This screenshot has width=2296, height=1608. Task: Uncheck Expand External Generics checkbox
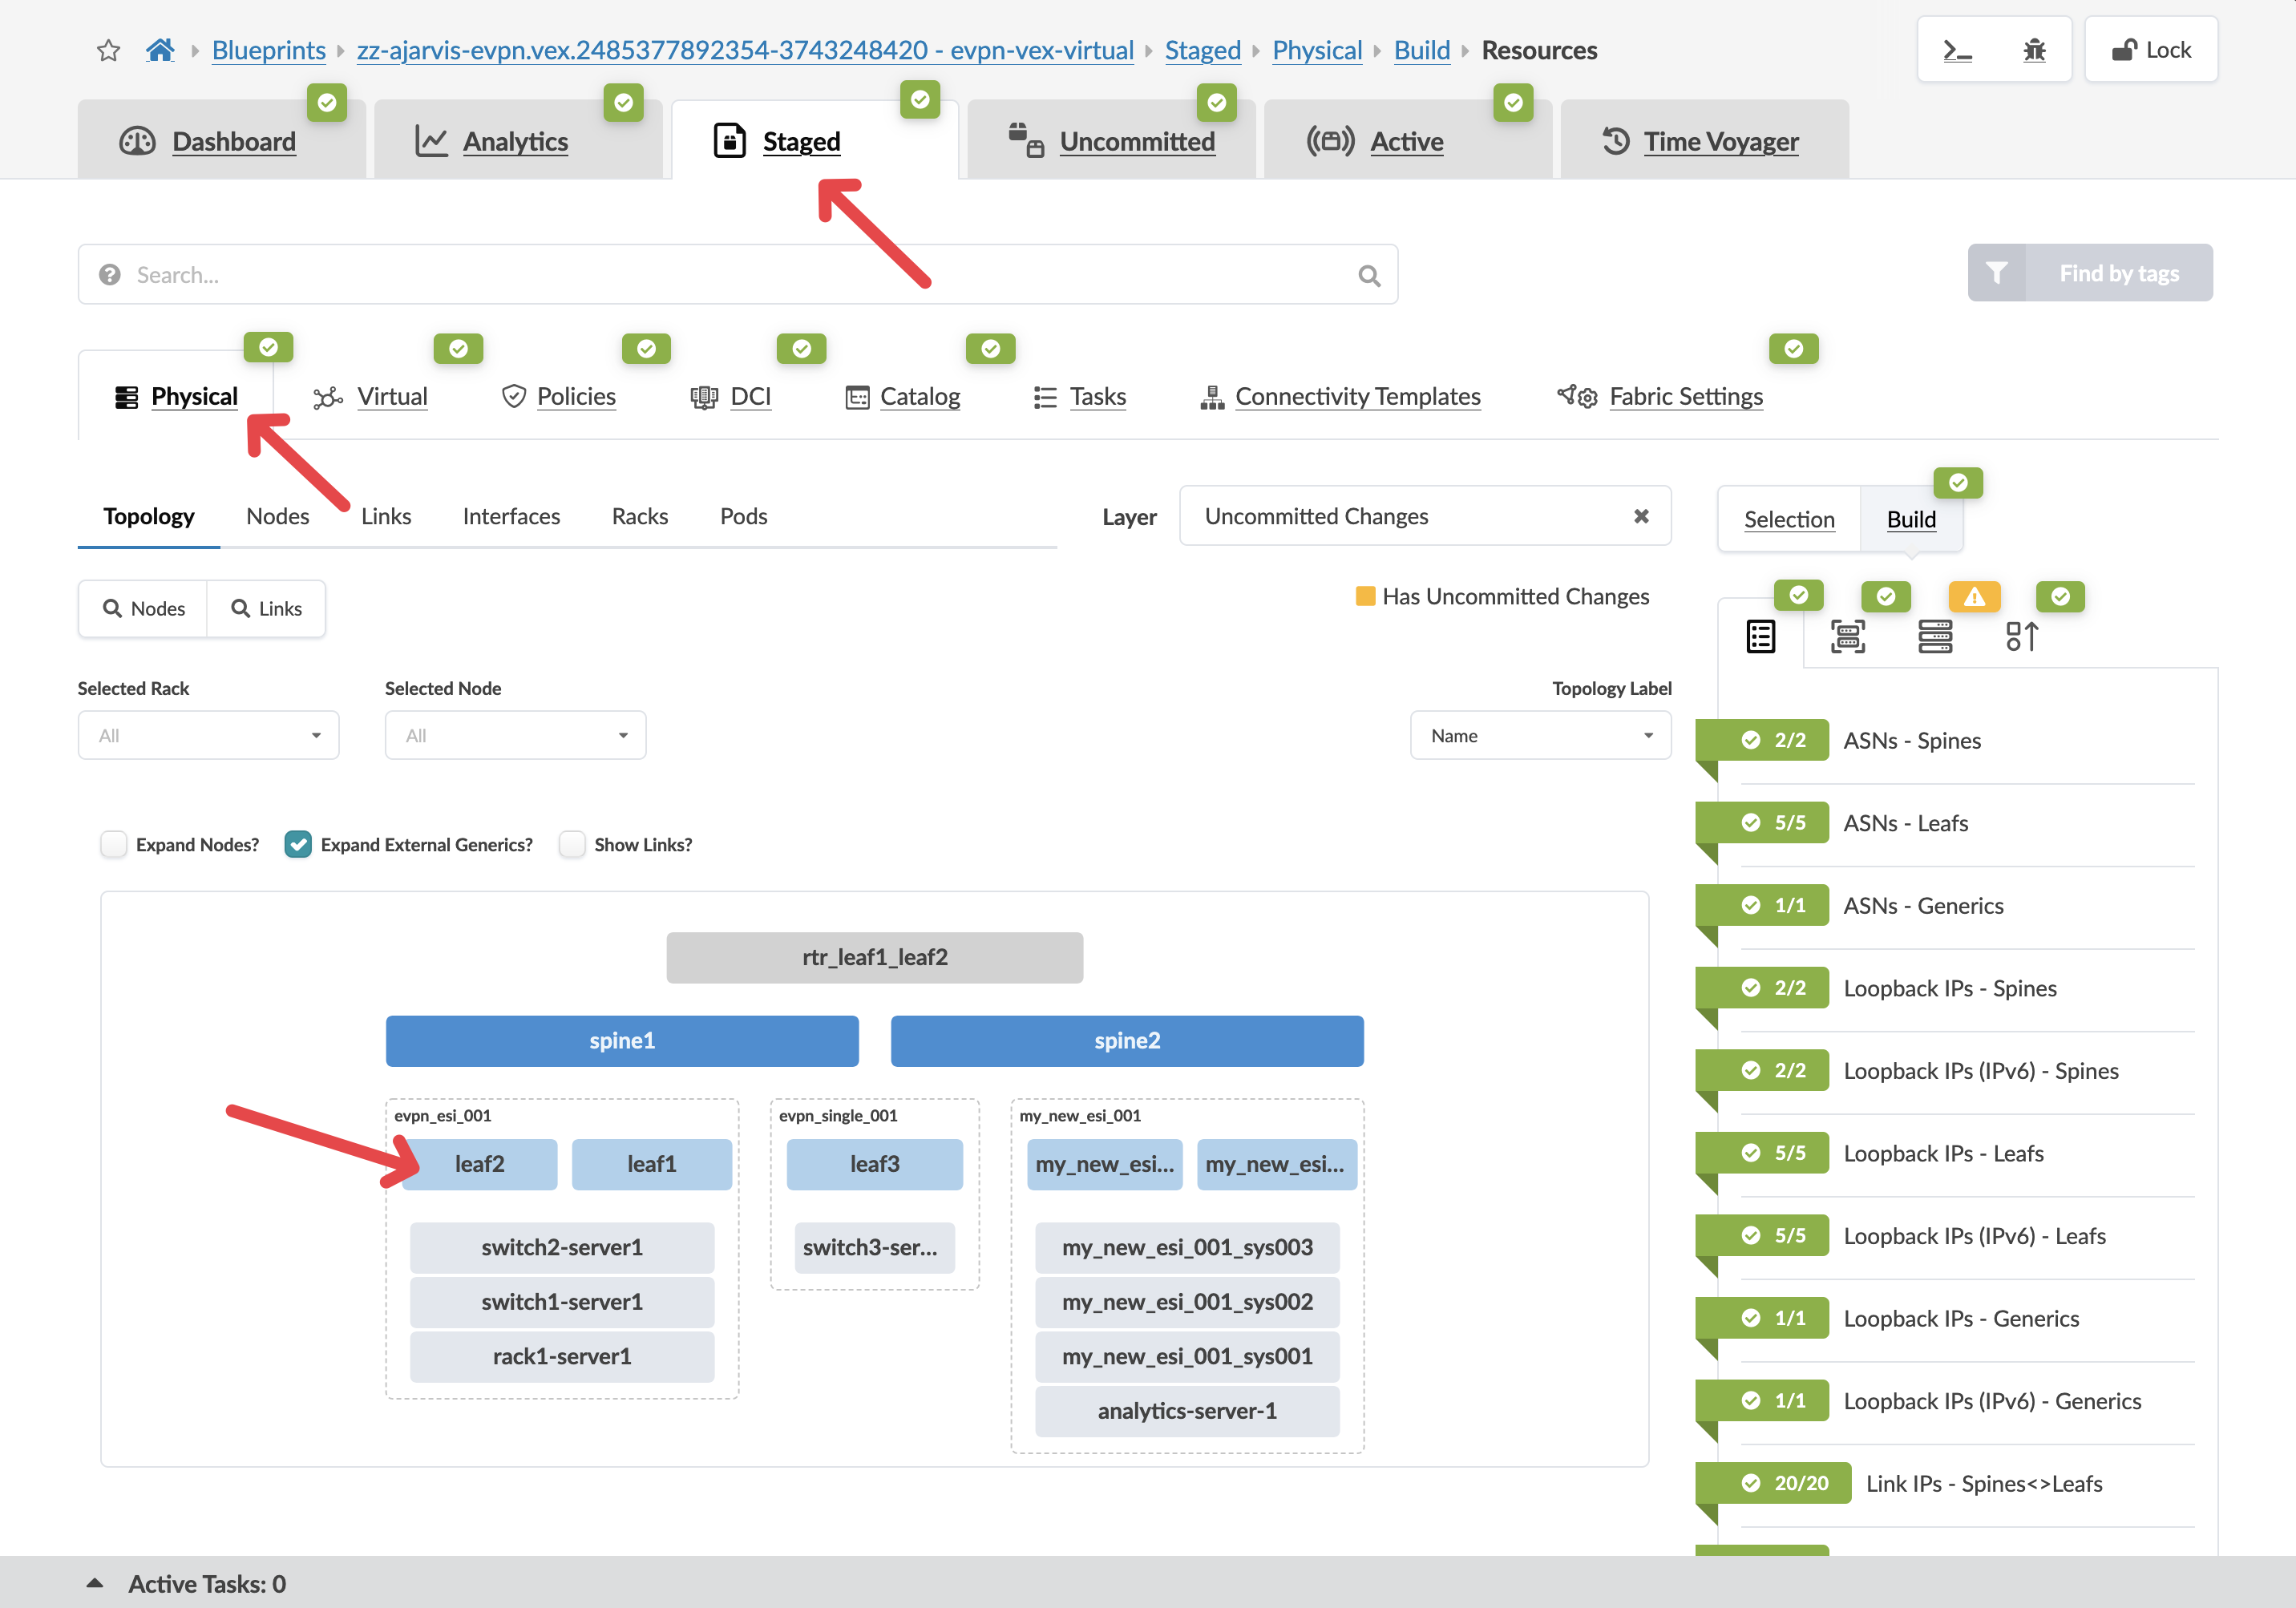pos(298,844)
